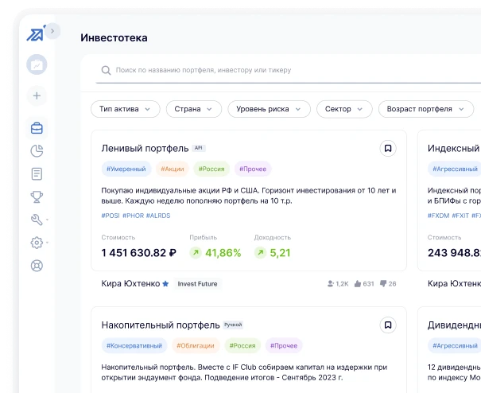Click the Доходность label

273,237
